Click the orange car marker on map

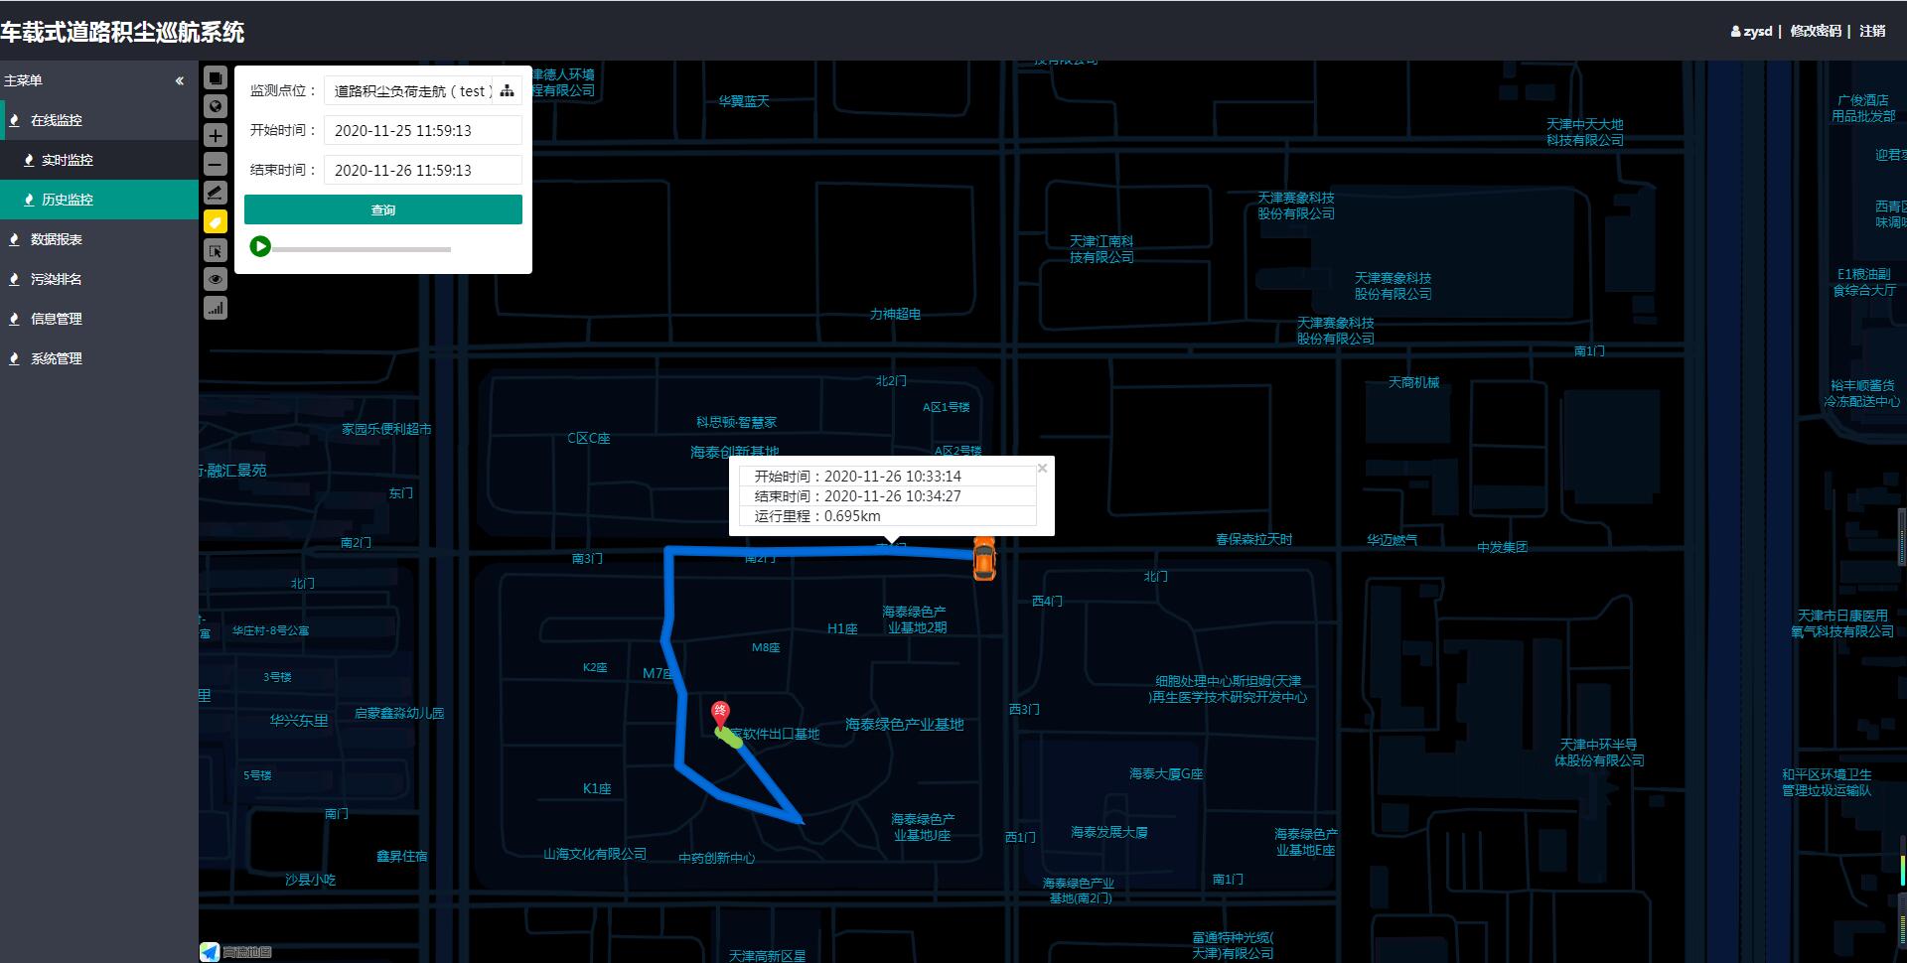[983, 559]
